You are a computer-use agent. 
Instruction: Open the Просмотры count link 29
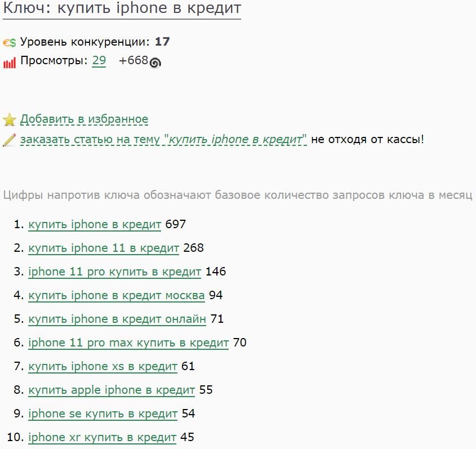tap(99, 61)
